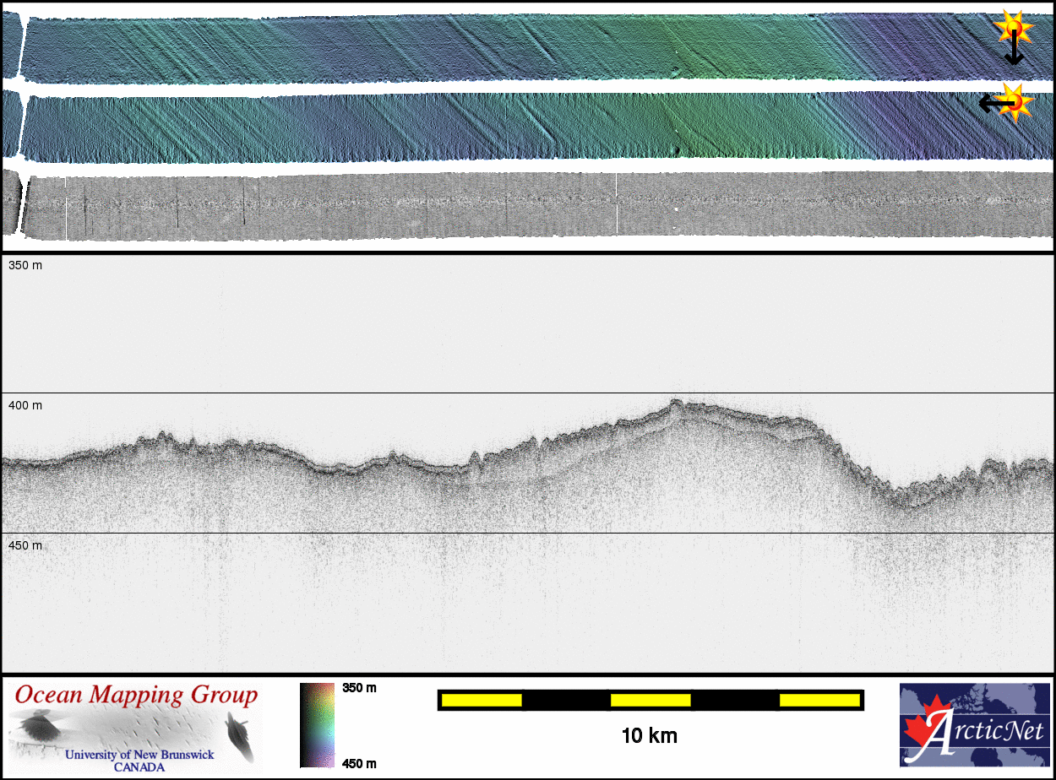Click the 350 m depth label in the profile

(x=25, y=266)
